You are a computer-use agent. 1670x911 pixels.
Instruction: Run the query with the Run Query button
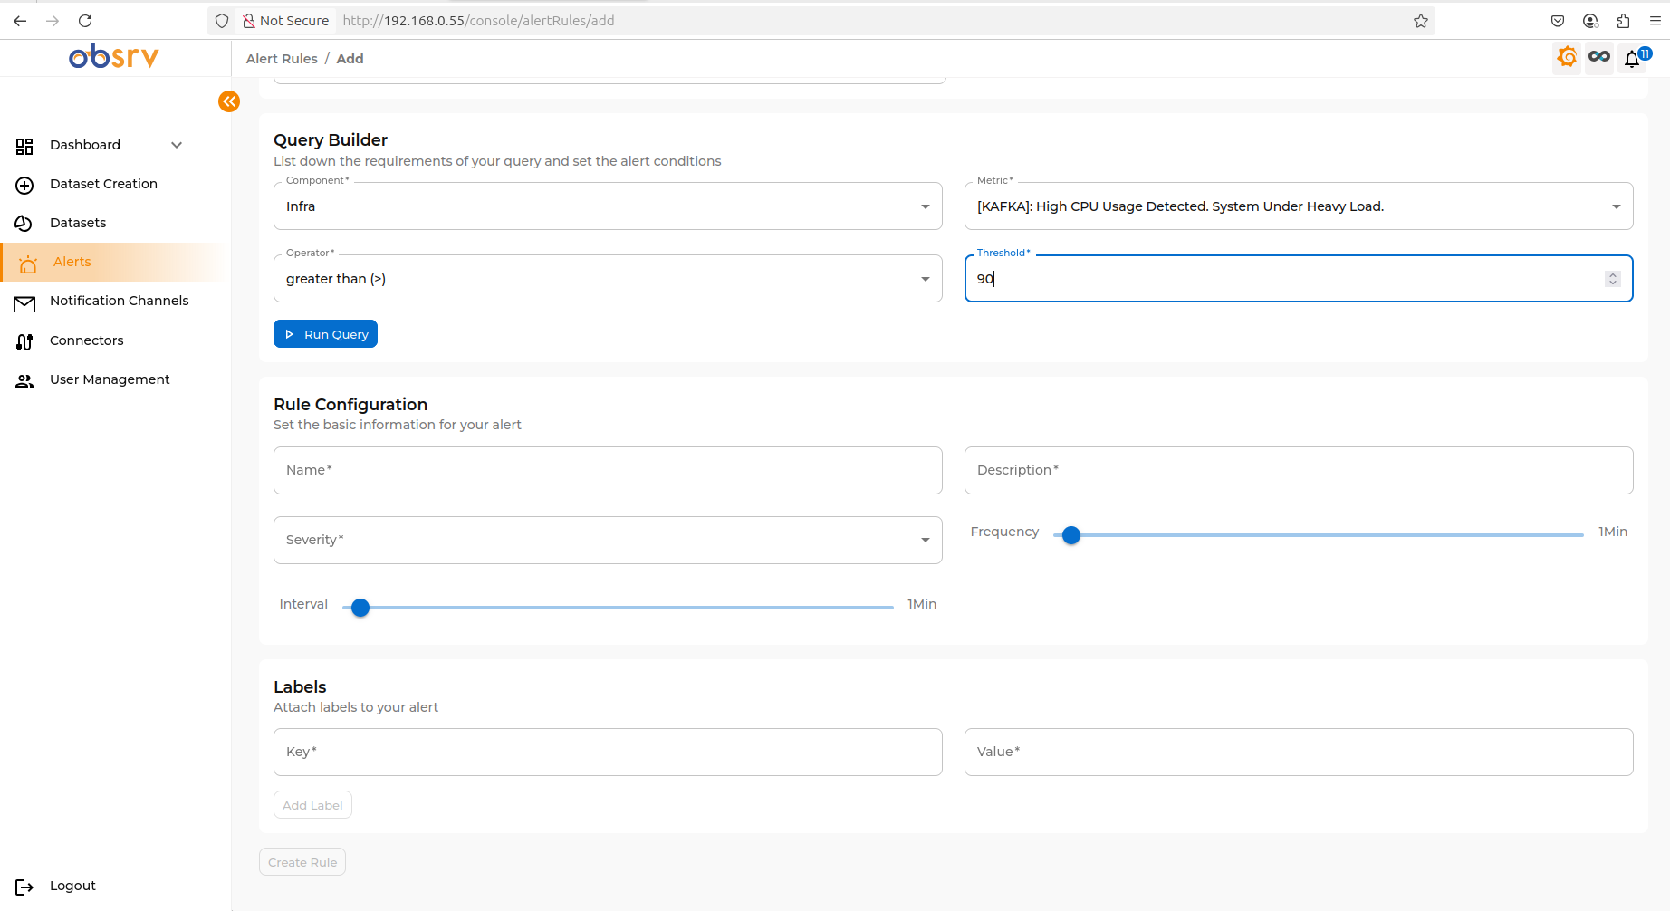[325, 334]
